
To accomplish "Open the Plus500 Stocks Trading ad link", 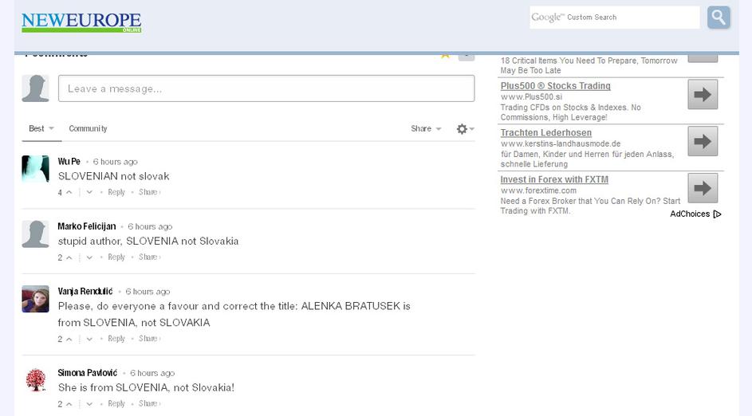I will click(555, 86).
